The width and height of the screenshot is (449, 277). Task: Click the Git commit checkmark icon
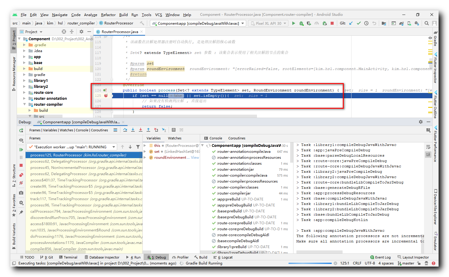point(359,23)
